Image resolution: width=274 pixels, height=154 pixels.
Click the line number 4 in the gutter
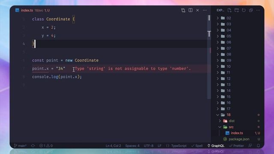pyautogui.click(x=24, y=44)
